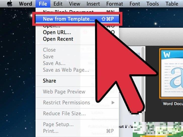The image size is (183, 137).
Task: Click the Word W icon on template
Action: pos(167,54)
